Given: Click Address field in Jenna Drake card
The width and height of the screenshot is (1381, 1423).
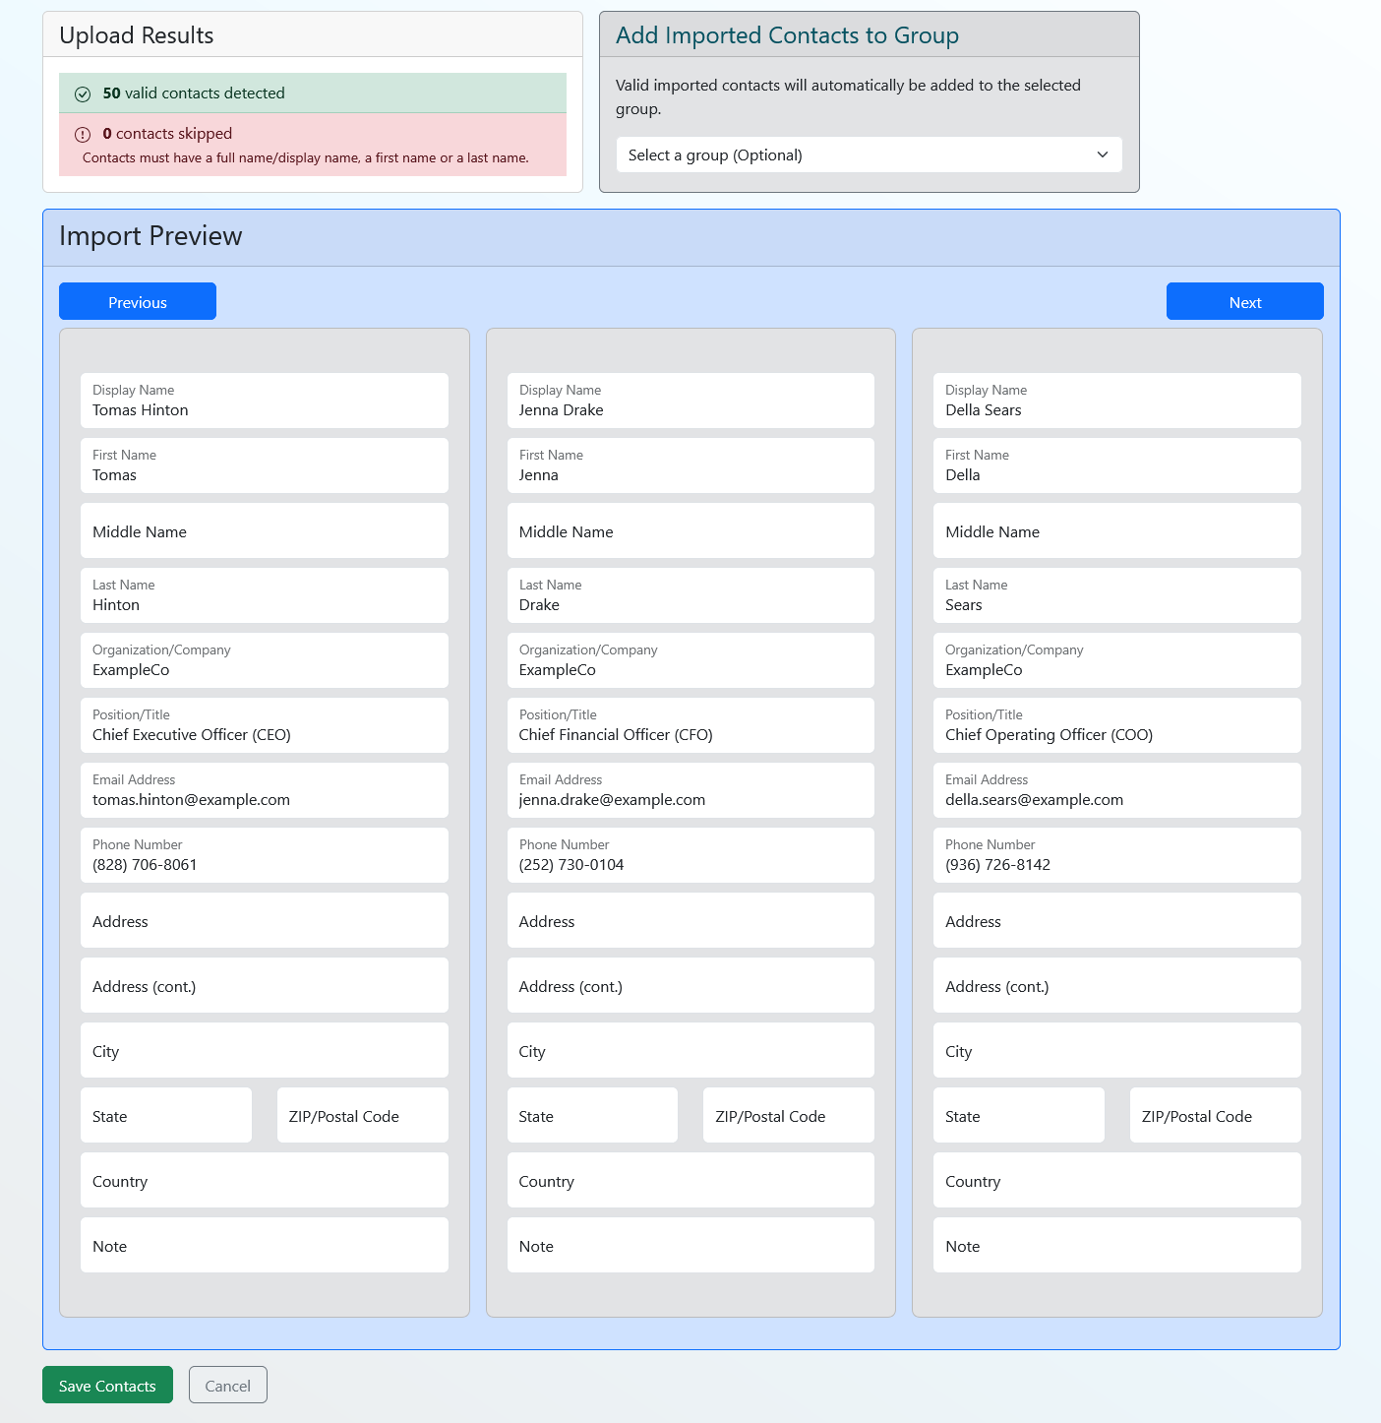Looking at the screenshot, I should pos(690,920).
